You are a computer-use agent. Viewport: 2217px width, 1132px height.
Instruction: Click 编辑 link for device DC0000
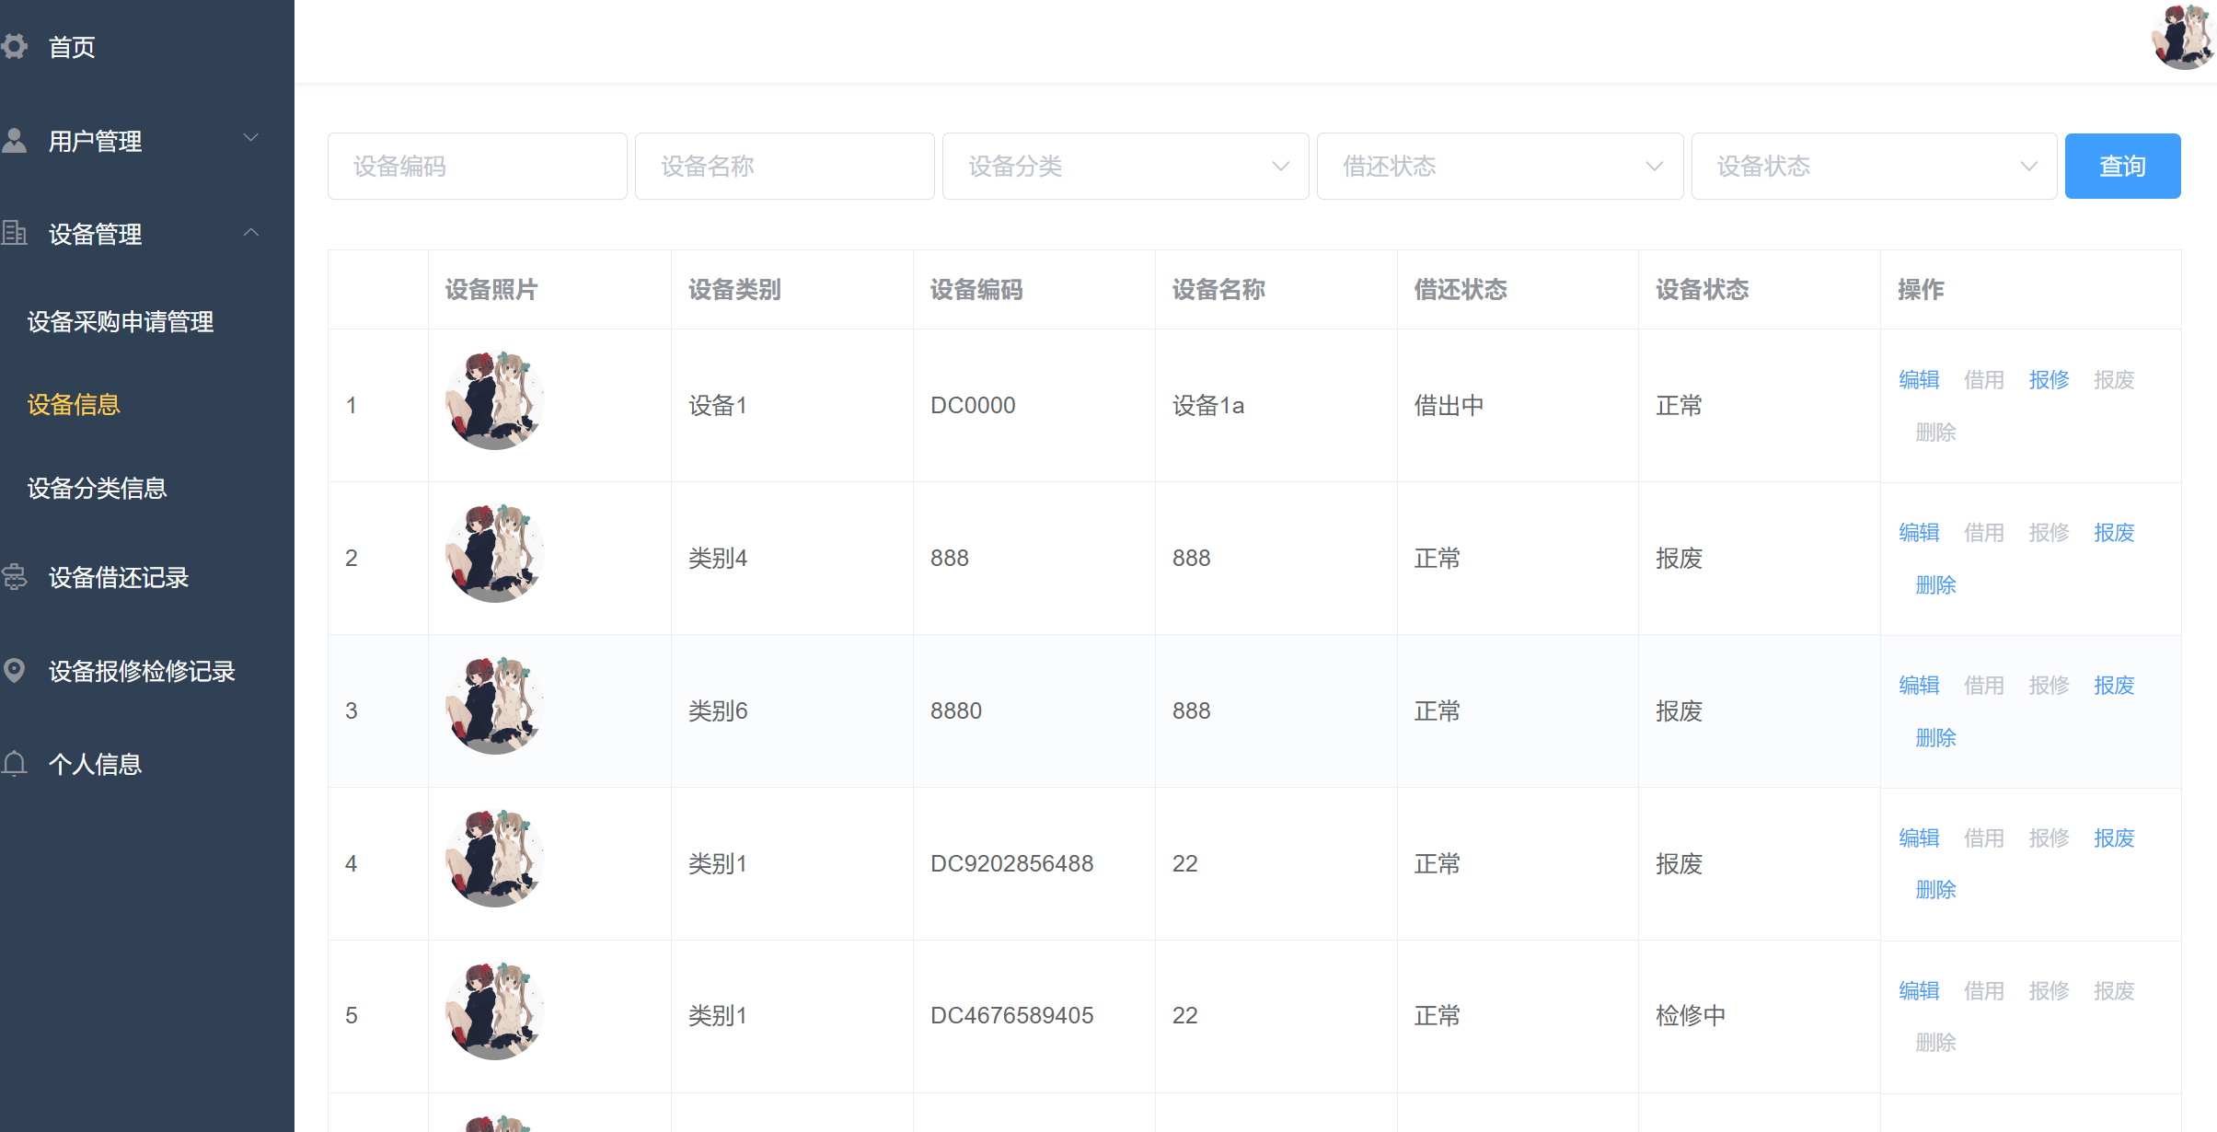click(1918, 379)
